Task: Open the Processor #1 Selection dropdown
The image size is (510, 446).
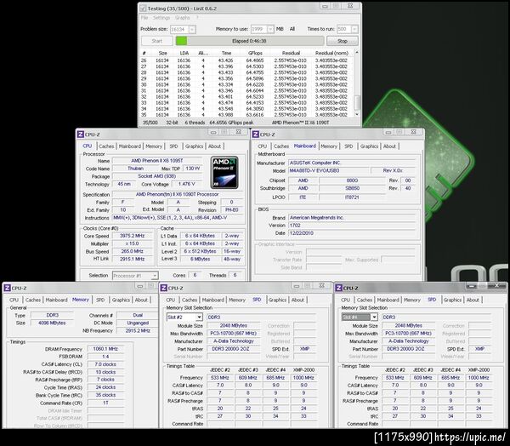Action: pos(135,276)
